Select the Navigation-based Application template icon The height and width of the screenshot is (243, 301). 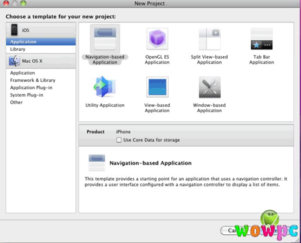point(105,39)
